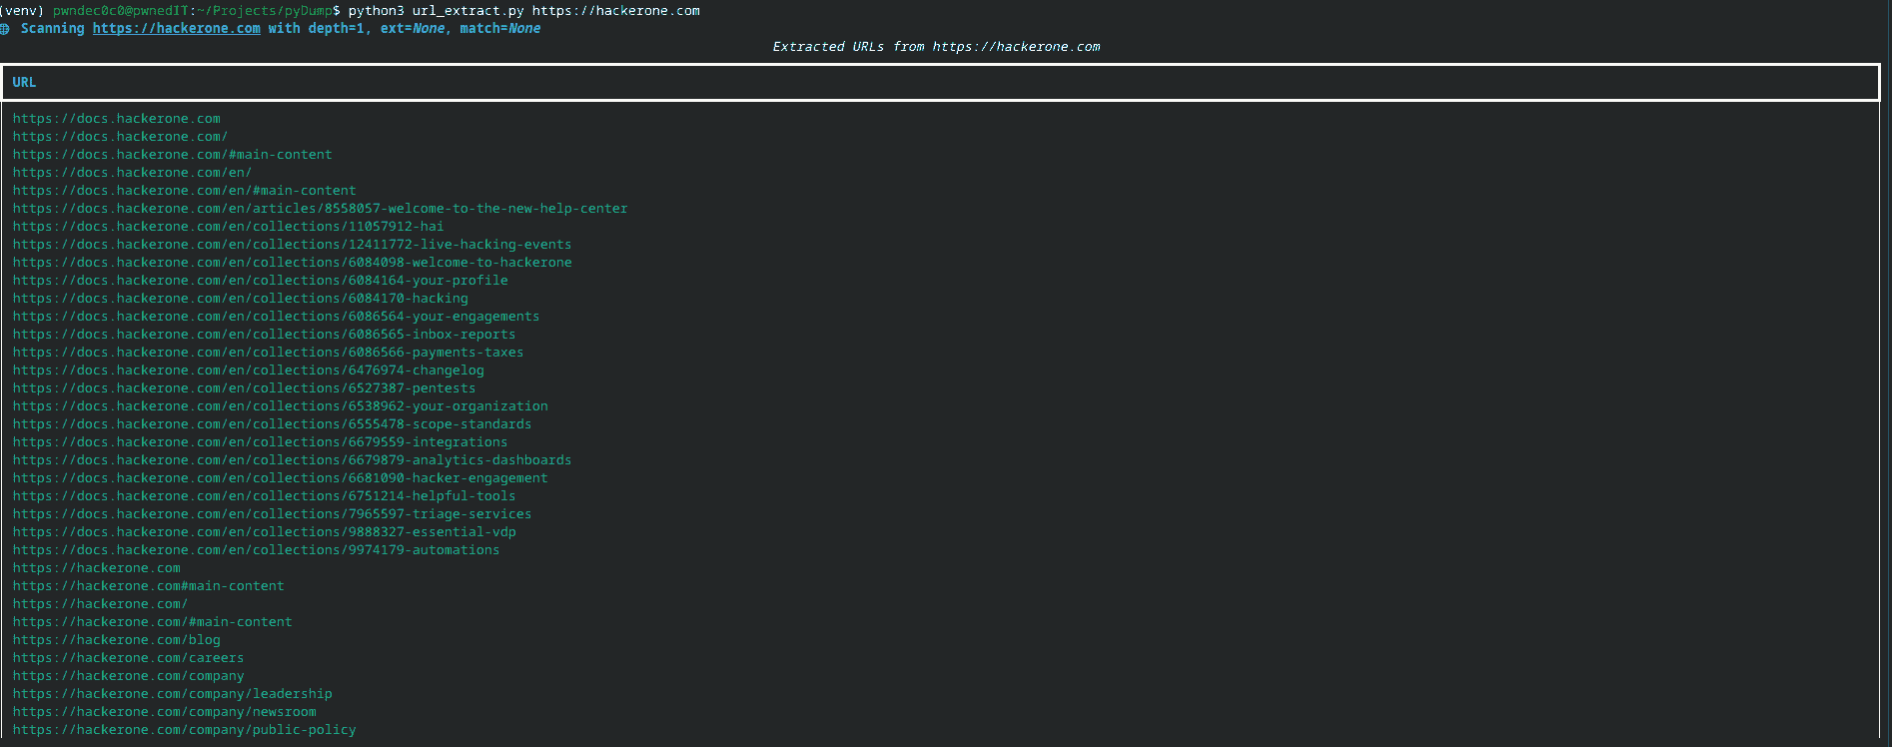Open the triage-services collection URL
Screen dimensions: 1892x747
click(273, 514)
